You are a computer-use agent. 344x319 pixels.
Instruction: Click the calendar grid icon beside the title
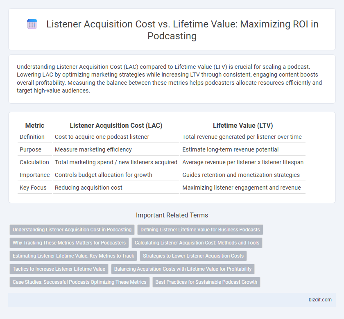coord(32,24)
